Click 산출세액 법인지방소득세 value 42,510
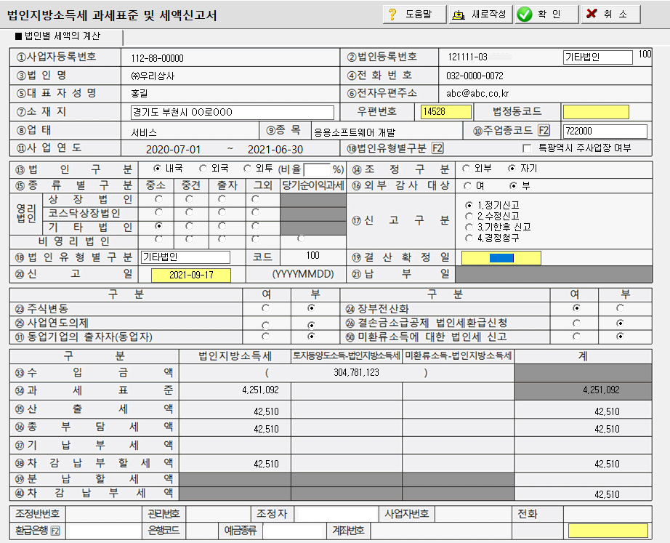 click(x=266, y=411)
